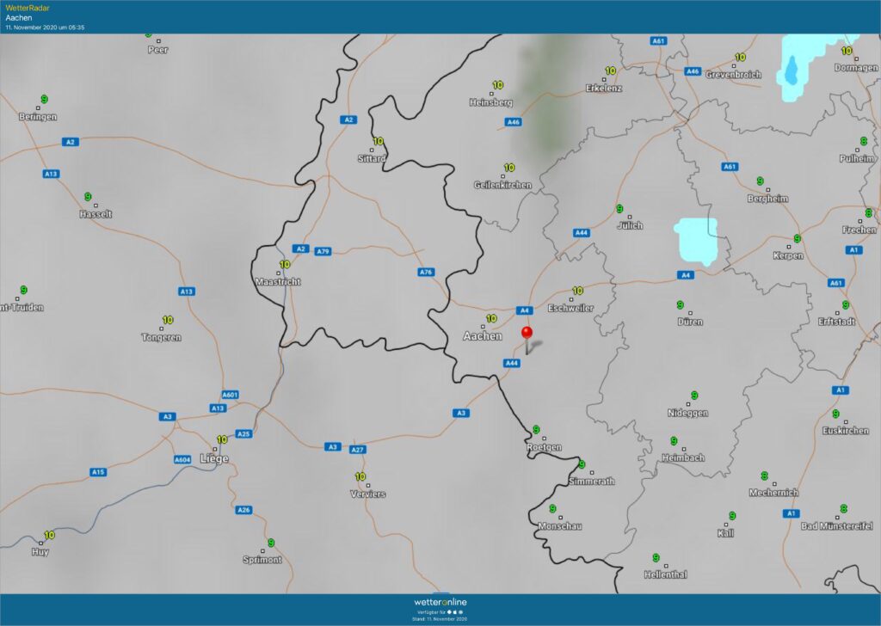The image size is (881, 626).
Task: Select the Liège city label
Action: (x=214, y=458)
